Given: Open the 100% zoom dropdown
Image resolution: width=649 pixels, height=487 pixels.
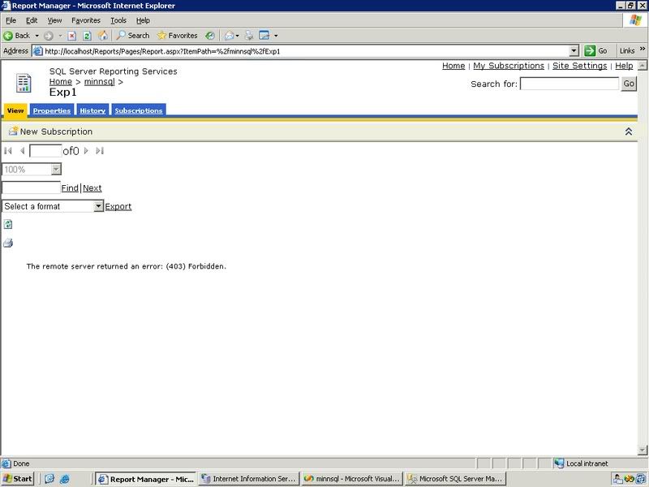Looking at the screenshot, I should (56, 169).
